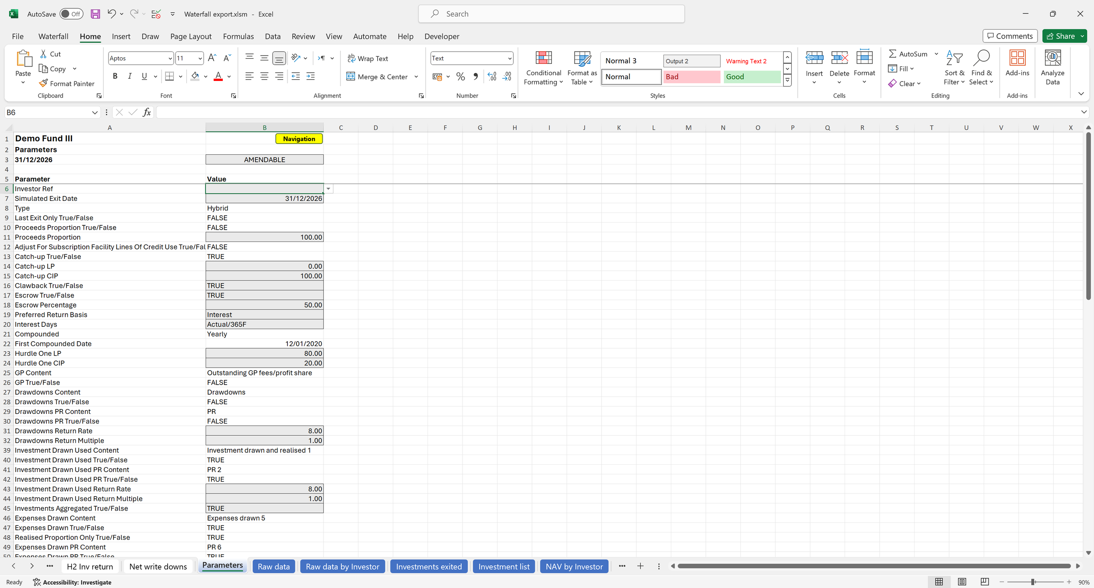The height and width of the screenshot is (588, 1094).
Task: Toggle Wrap Text
Action: click(368, 58)
